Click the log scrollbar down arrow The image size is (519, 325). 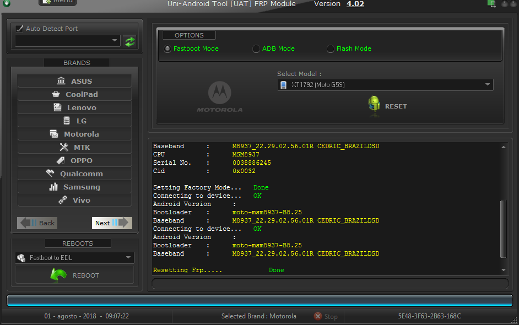504,270
